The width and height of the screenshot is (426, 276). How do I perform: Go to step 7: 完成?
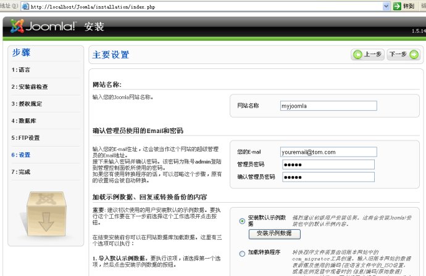(x=20, y=172)
